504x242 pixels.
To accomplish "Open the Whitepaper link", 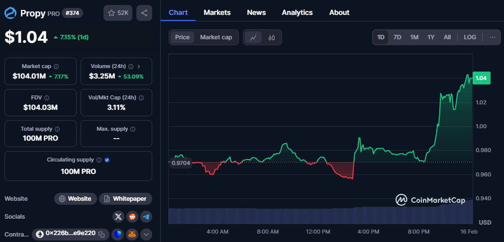I will pyautogui.click(x=125, y=199).
